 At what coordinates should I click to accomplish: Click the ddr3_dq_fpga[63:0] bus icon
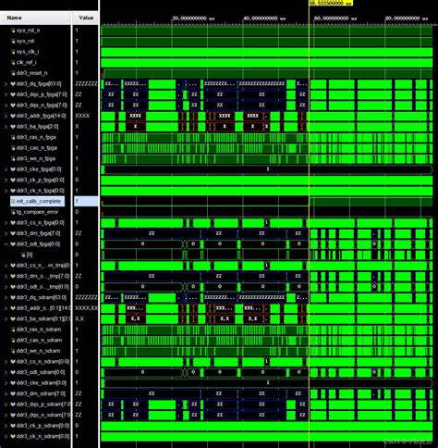pos(13,84)
